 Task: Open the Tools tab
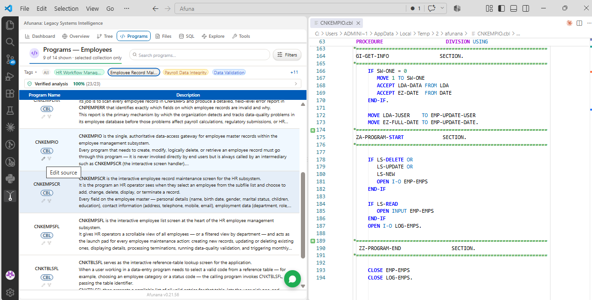pyautogui.click(x=241, y=36)
